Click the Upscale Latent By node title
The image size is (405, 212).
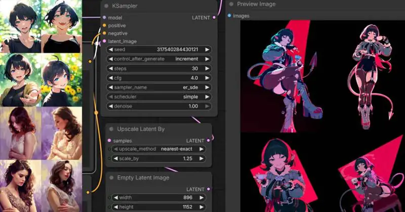pos(141,129)
